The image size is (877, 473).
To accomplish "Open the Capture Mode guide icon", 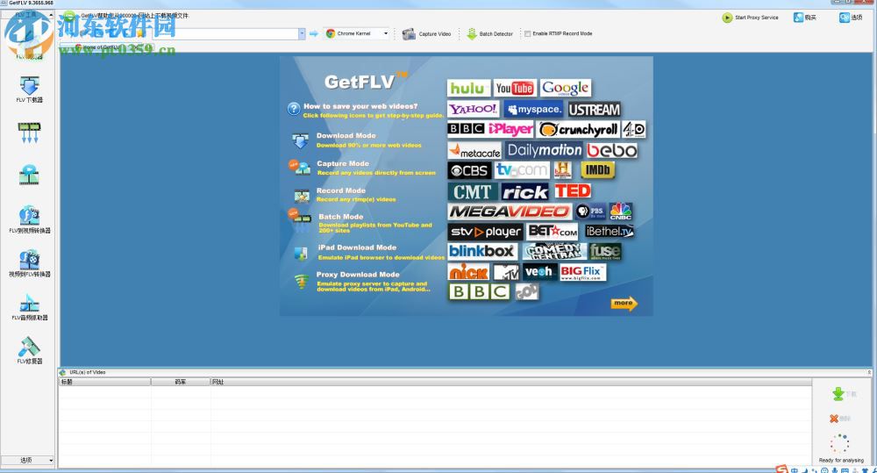I will tap(299, 168).
